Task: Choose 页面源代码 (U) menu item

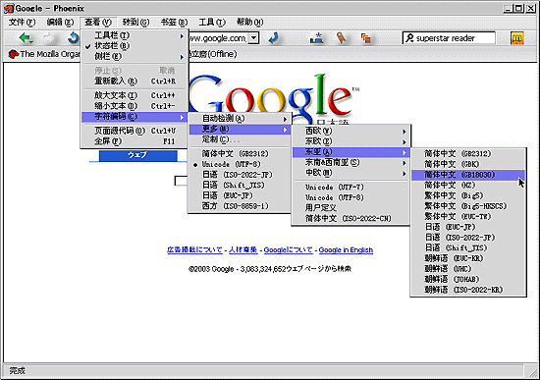Action: tap(135, 131)
